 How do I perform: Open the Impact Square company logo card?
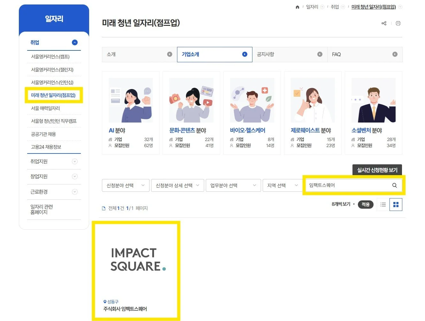(x=138, y=260)
